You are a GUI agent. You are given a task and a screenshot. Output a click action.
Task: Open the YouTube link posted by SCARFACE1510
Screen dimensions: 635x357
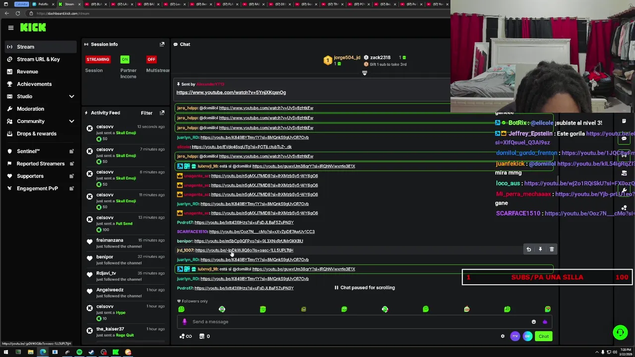pyautogui.click(x=262, y=232)
